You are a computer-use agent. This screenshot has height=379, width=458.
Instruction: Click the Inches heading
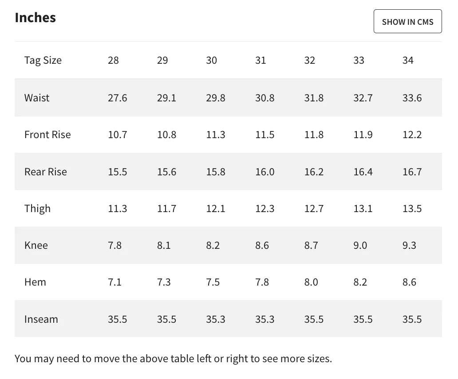click(x=36, y=18)
